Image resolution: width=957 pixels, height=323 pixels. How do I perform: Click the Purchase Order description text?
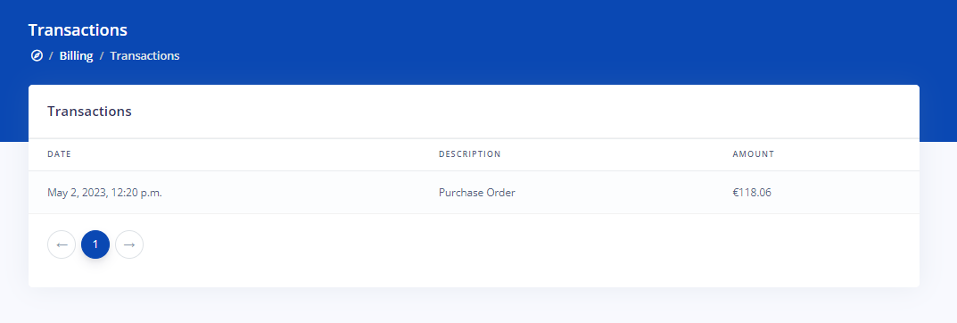point(476,193)
